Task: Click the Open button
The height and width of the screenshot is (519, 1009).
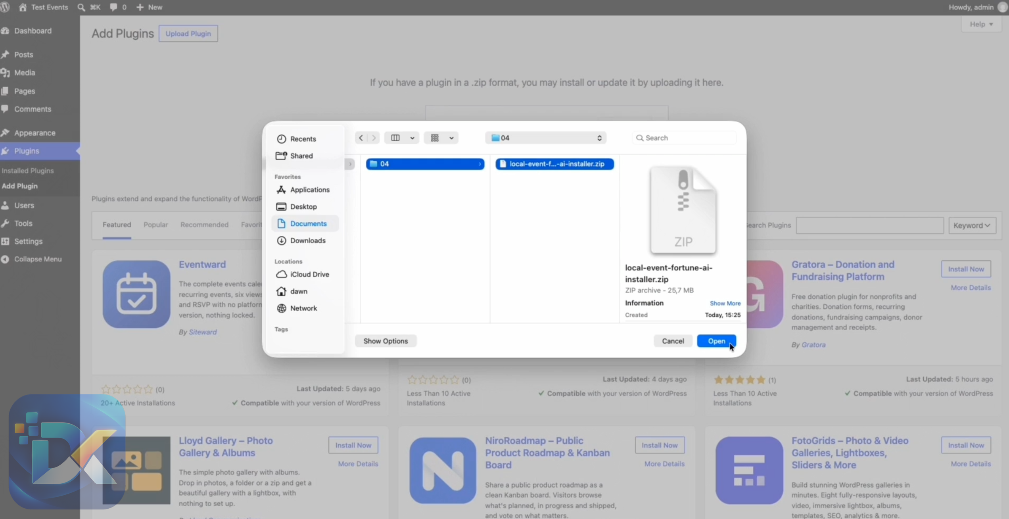Action: (716, 341)
